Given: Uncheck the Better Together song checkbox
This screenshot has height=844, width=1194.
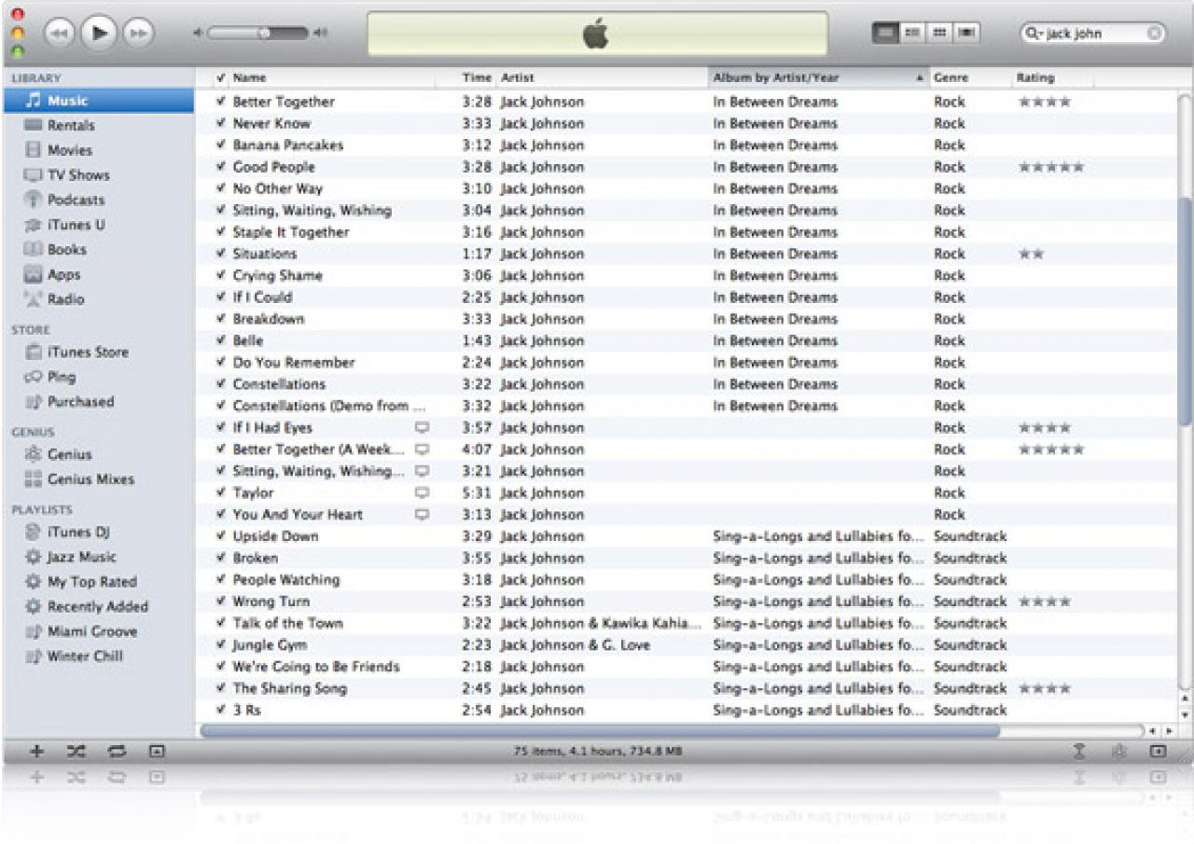Looking at the screenshot, I should point(220,102).
